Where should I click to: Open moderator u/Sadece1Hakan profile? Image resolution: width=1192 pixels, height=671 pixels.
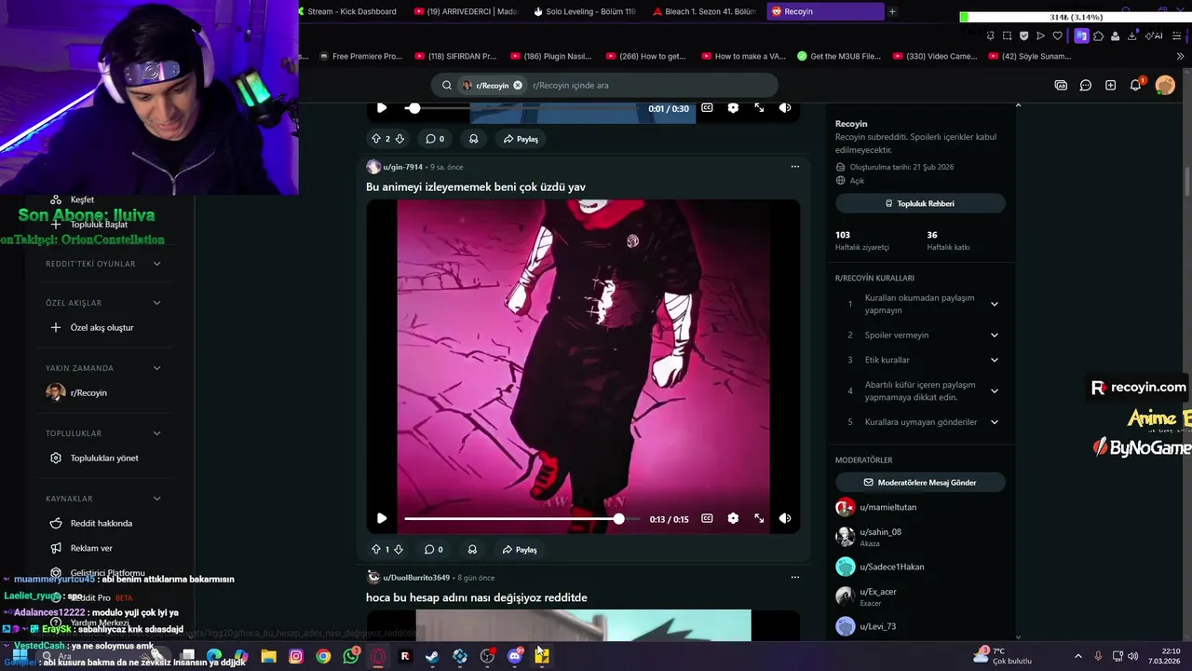click(x=892, y=567)
